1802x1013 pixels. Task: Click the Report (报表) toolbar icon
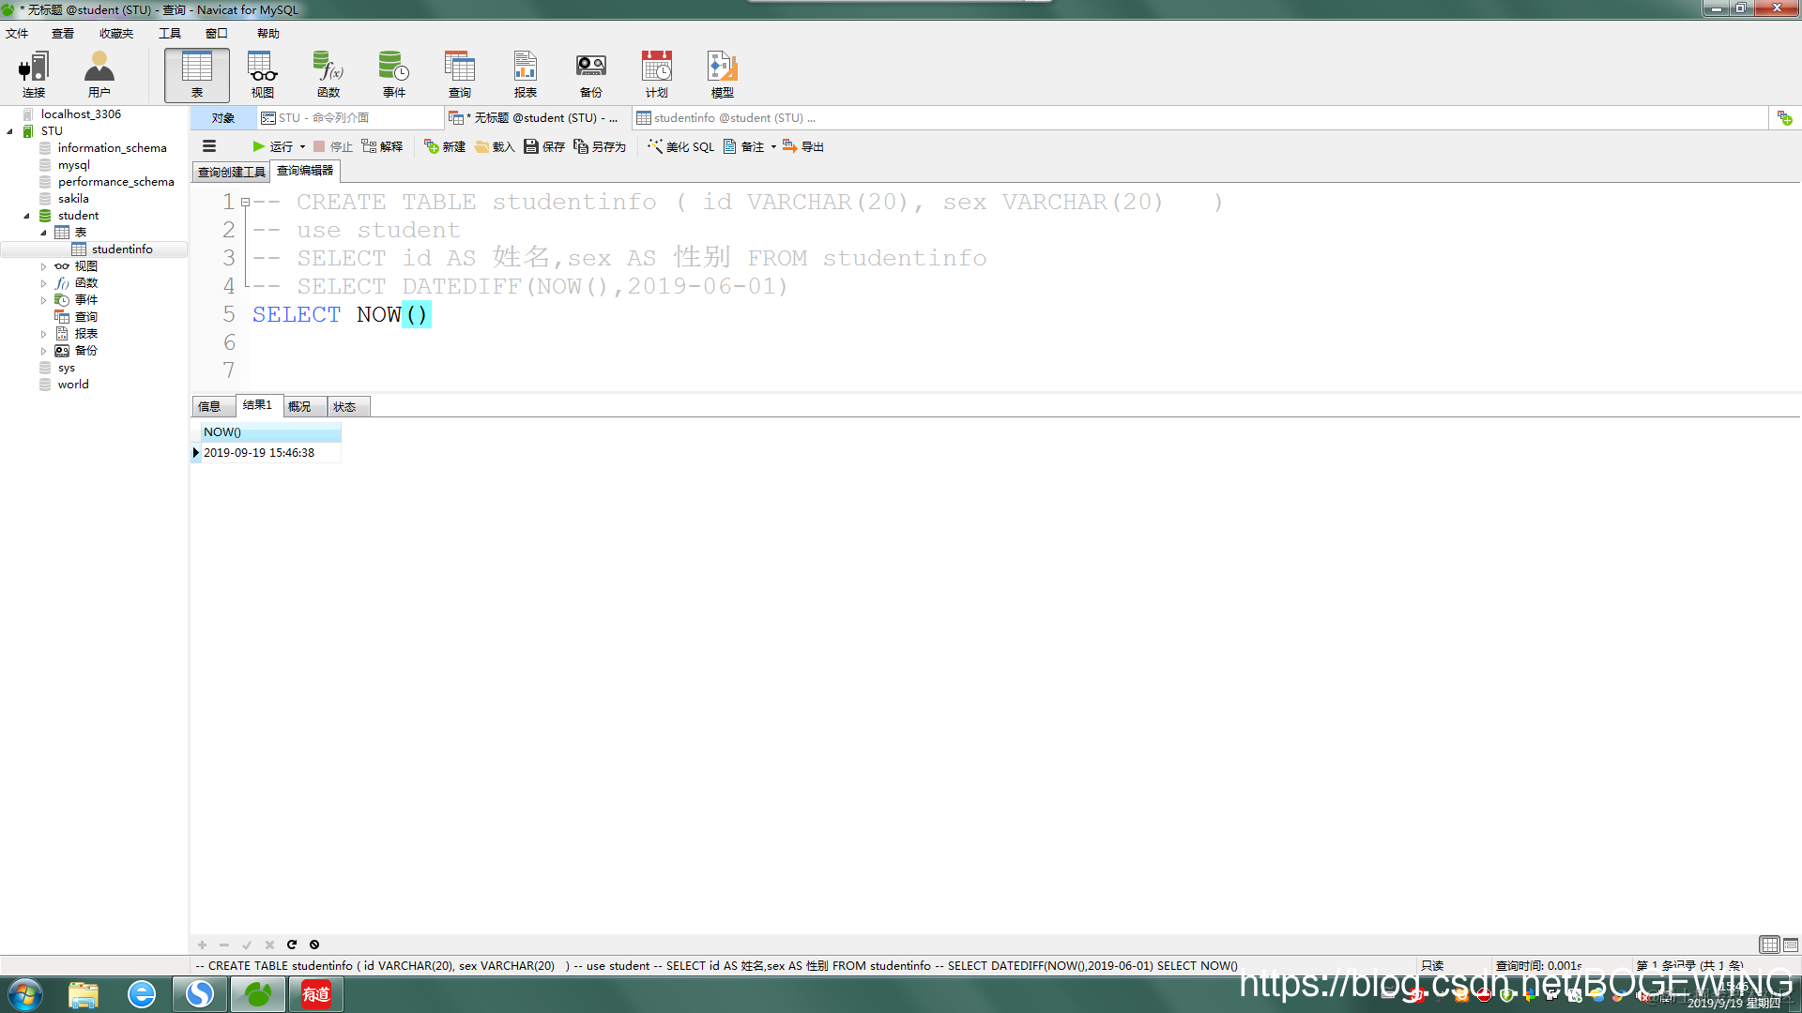[x=526, y=74]
